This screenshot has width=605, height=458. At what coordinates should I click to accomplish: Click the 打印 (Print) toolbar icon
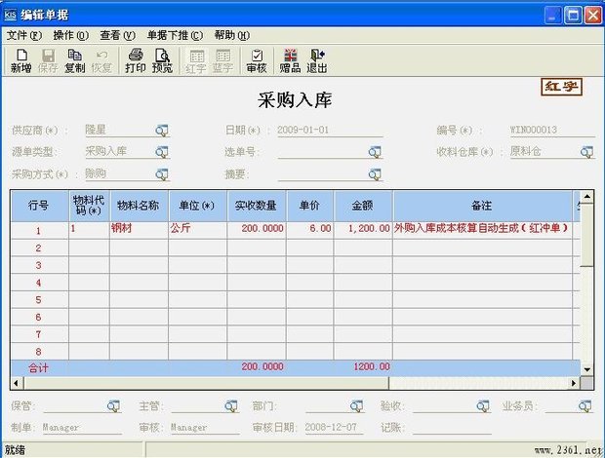[135, 60]
